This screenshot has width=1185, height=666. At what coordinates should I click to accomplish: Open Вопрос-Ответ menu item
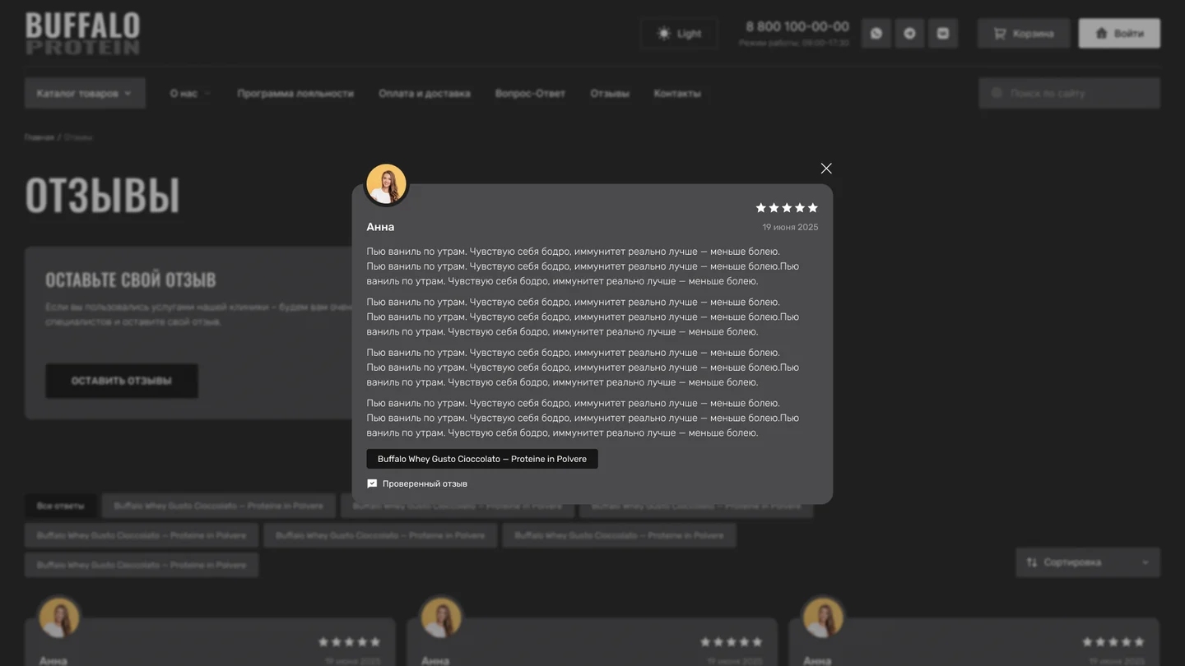click(x=530, y=94)
